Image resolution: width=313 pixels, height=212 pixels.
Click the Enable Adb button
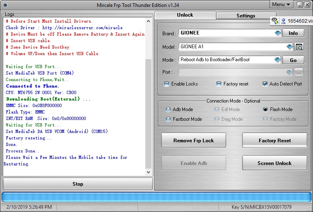click(x=194, y=163)
